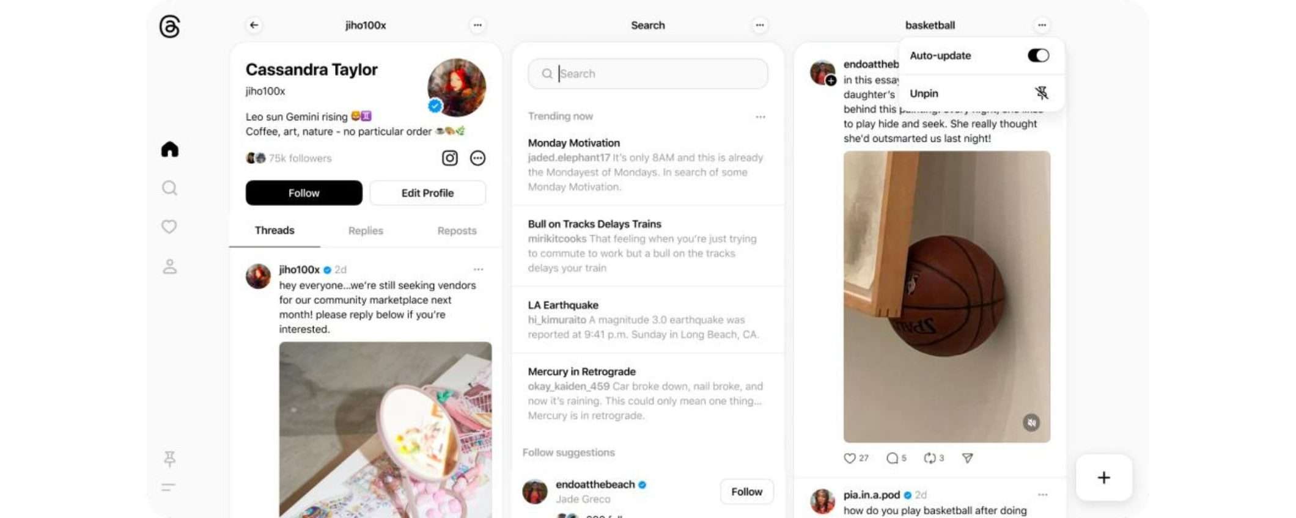
Task: Open the Trending now options menu
Action: (760, 117)
